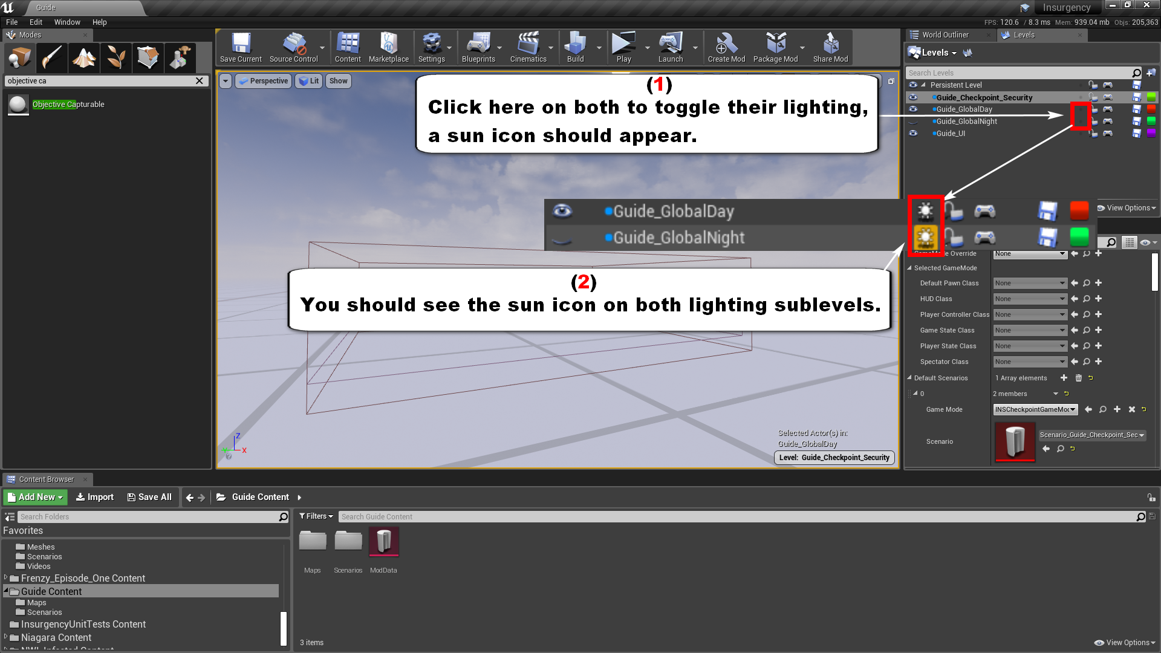The width and height of the screenshot is (1161, 653).
Task: Toggle visibility eye for Guide_Checkpoint_Security
Action: 913,97
